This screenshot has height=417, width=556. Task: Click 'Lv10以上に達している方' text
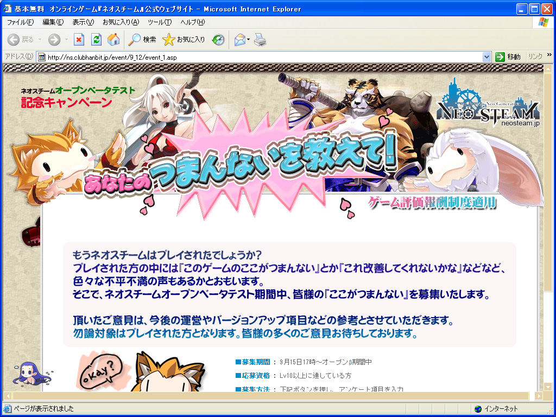pyautogui.click(x=315, y=376)
